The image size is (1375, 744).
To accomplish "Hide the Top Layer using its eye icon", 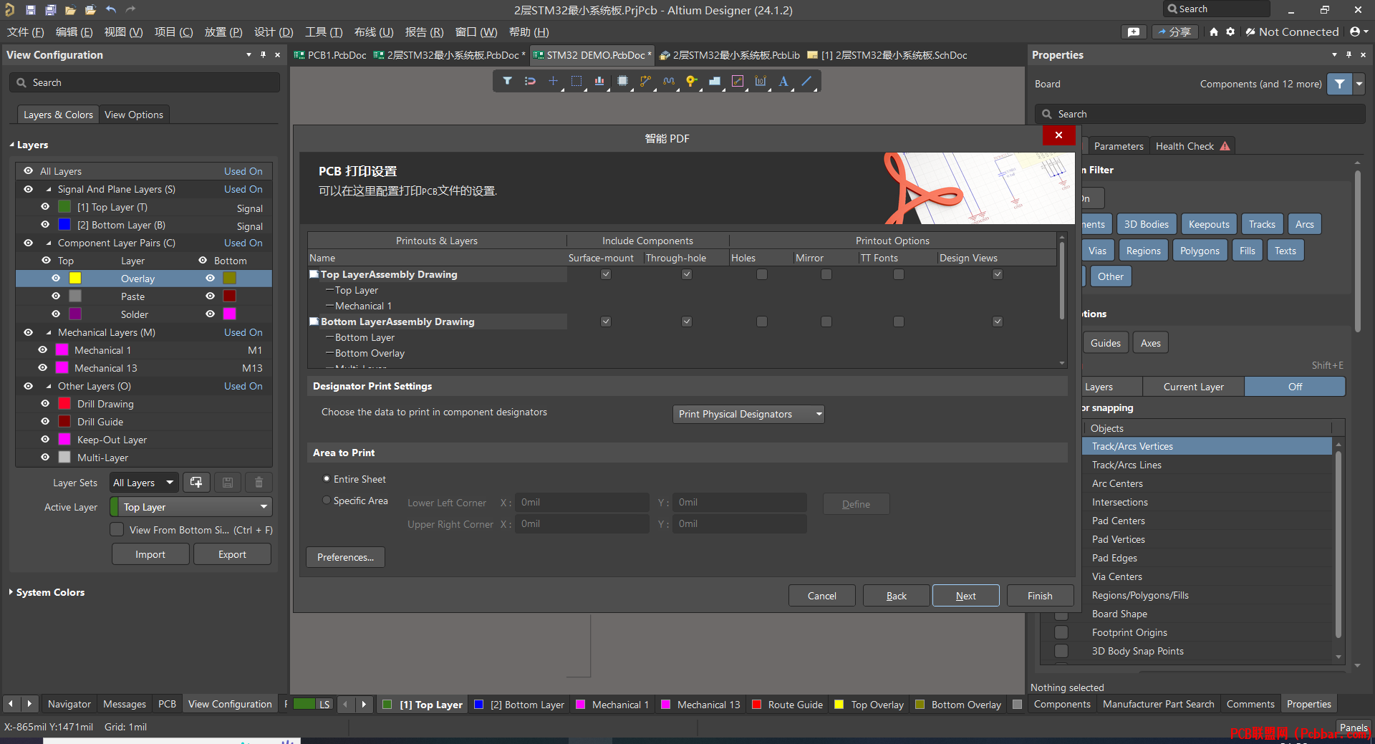I will (x=45, y=207).
